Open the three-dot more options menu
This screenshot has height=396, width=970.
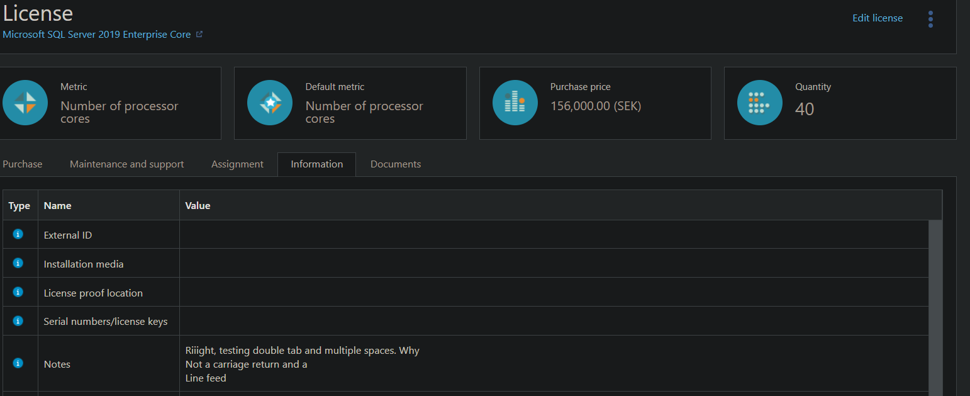pyautogui.click(x=930, y=19)
